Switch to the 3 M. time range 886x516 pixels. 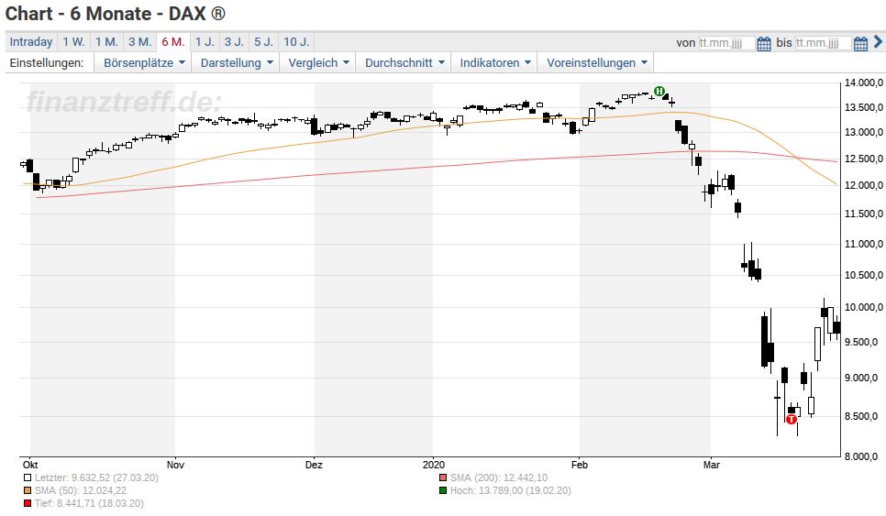click(x=139, y=42)
